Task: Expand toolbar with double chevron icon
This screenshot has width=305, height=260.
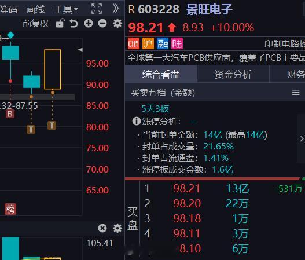Action: point(116,9)
